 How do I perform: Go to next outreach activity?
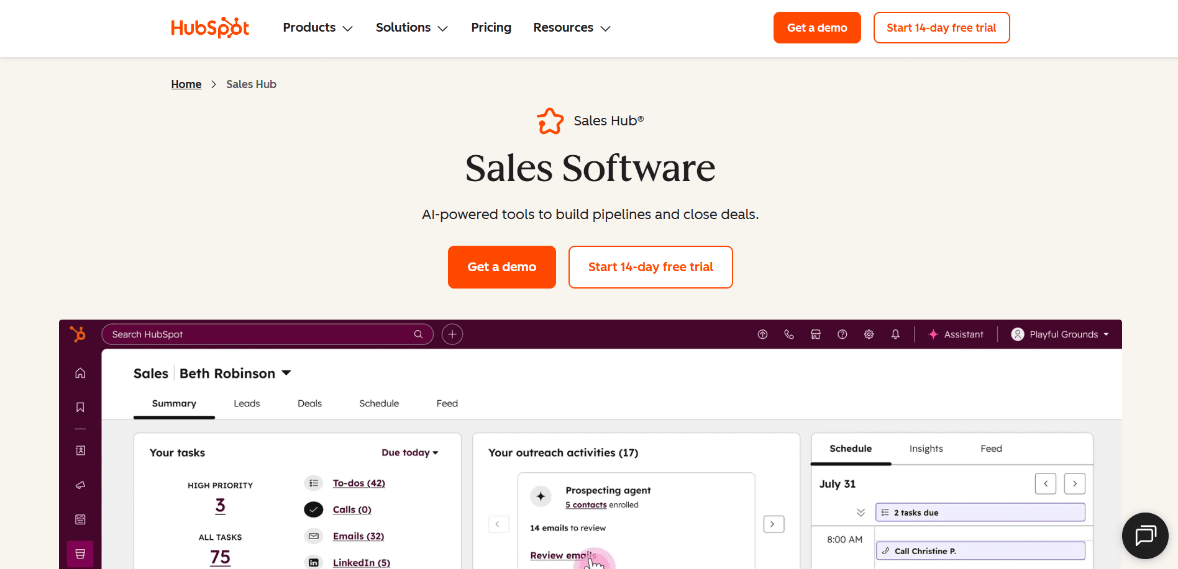pos(774,524)
